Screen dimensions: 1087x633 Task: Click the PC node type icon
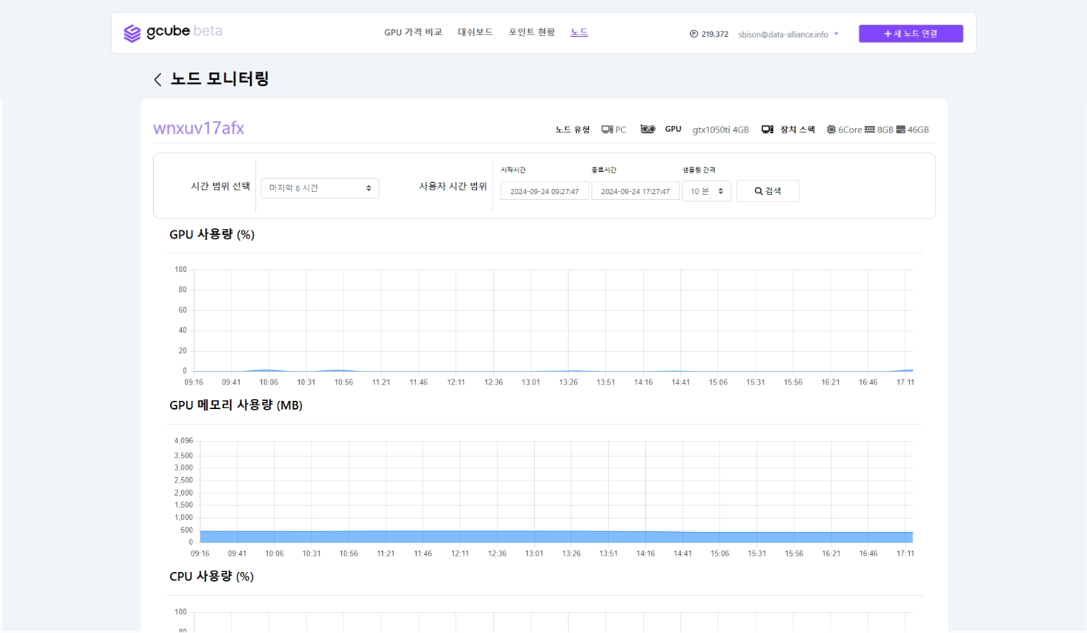click(607, 130)
